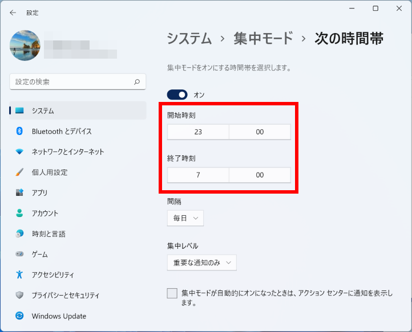Click the システム monitor icon
This screenshot has width=412, height=332.
(19, 110)
